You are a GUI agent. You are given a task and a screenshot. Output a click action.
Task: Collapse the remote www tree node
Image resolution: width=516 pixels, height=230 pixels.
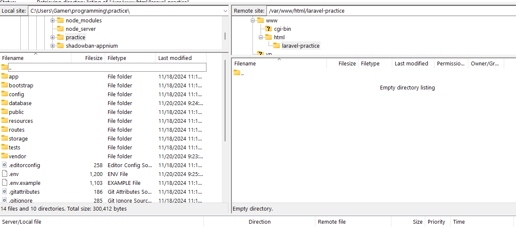253,20
